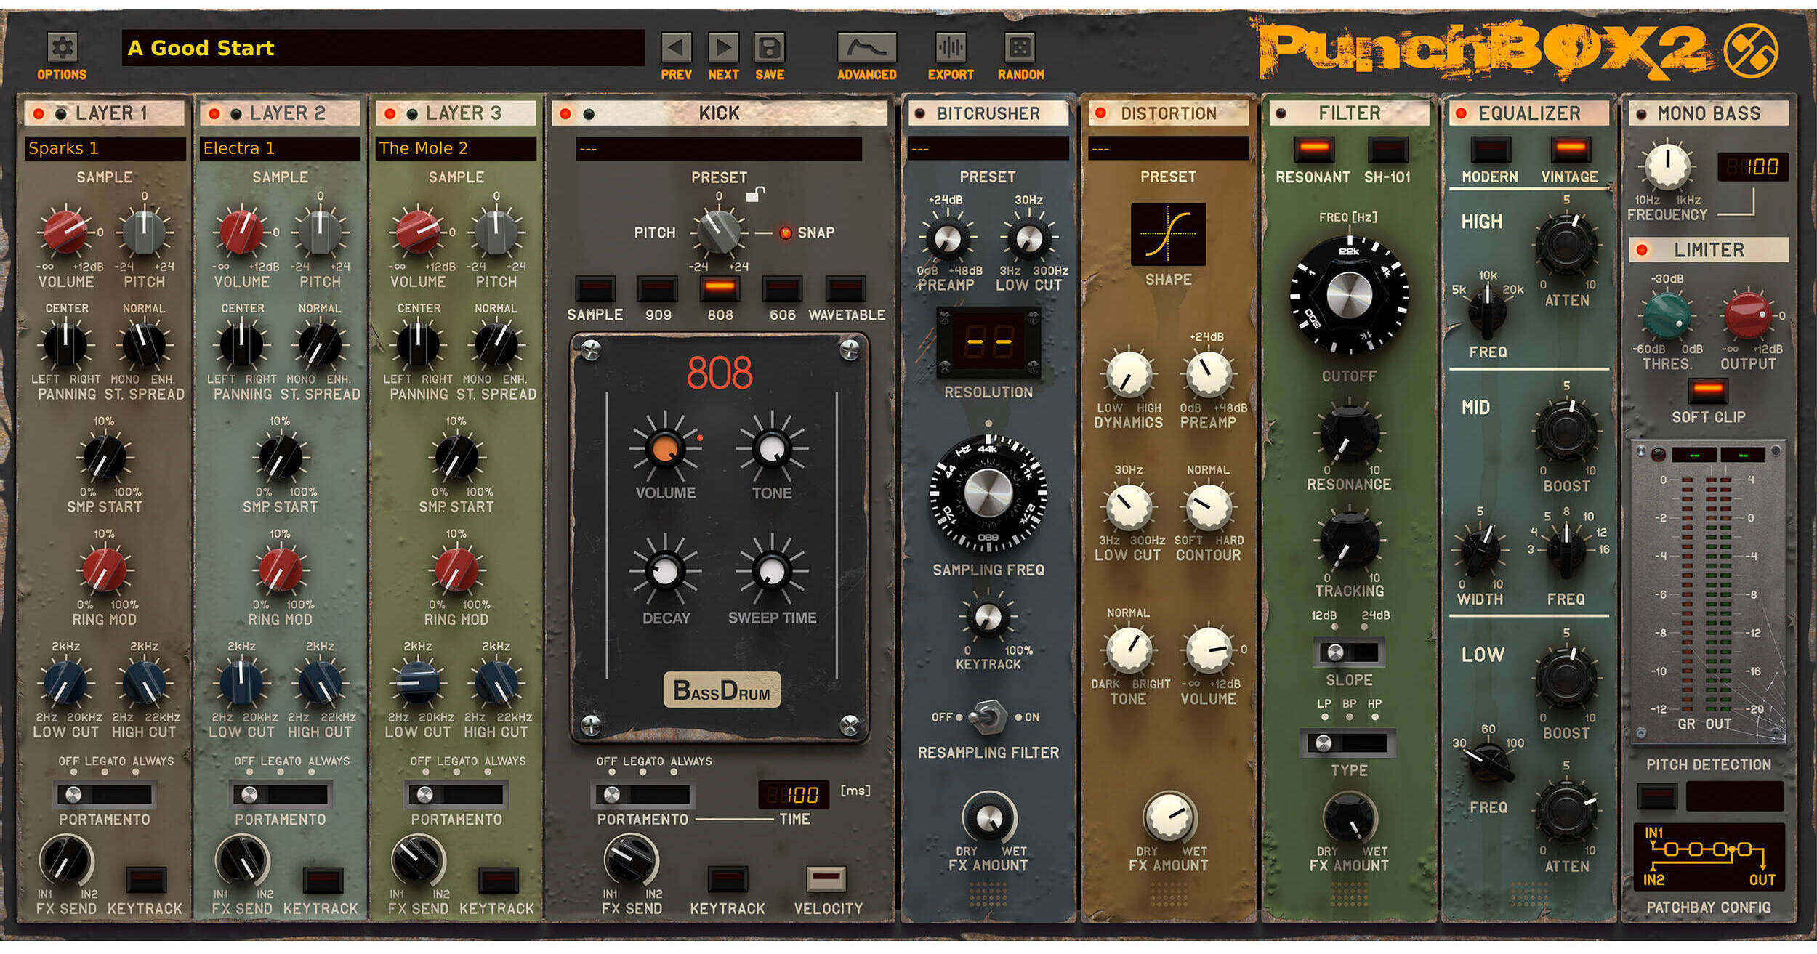Click the Portamento Time value display
This screenshot has width=1817, height=954.
pyautogui.click(x=793, y=795)
